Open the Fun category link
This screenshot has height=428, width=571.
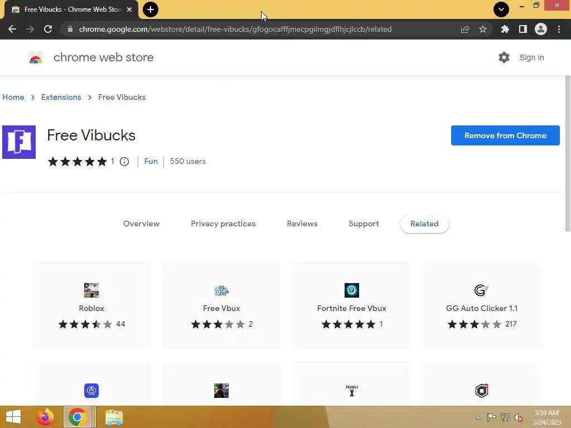click(x=151, y=161)
